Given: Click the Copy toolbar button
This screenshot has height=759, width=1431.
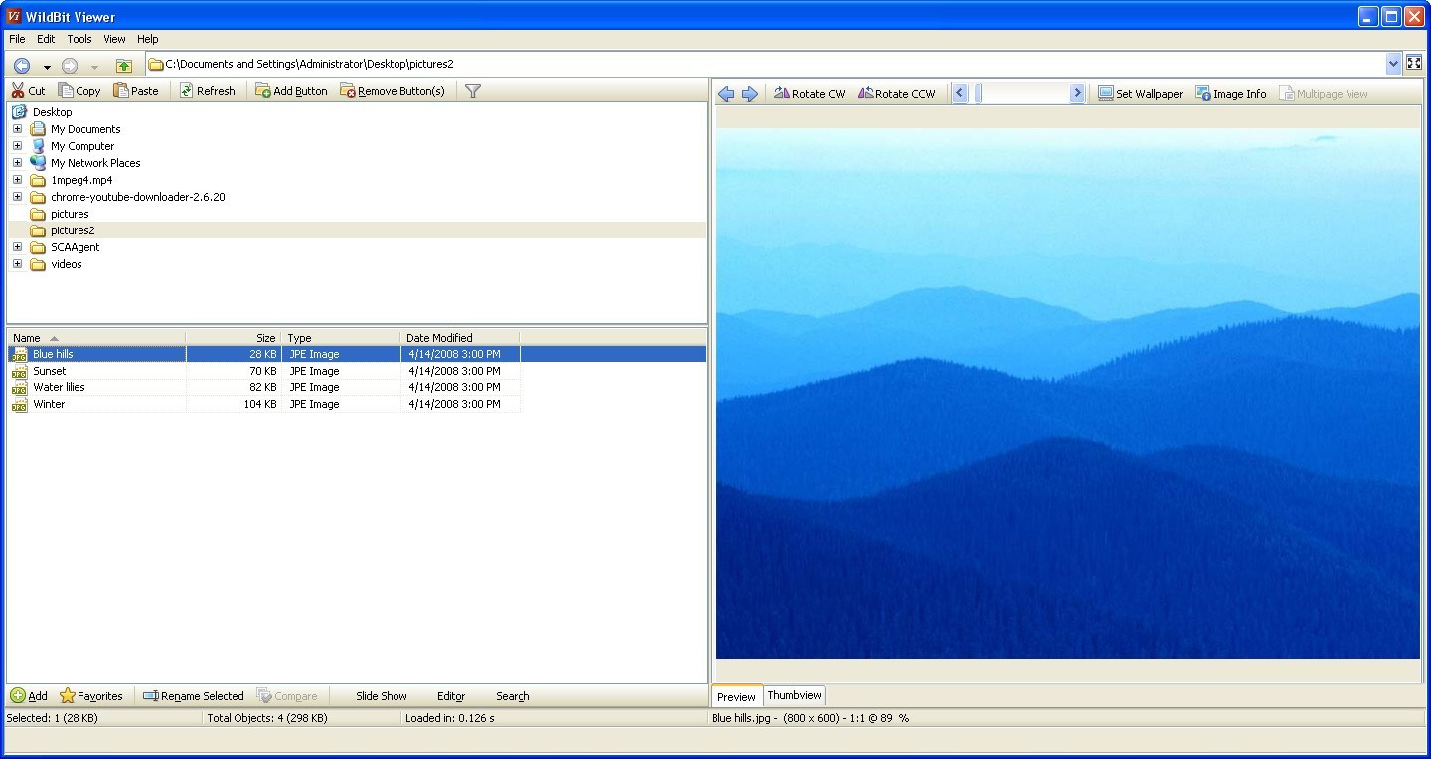Looking at the screenshot, I should click(79, 90).
